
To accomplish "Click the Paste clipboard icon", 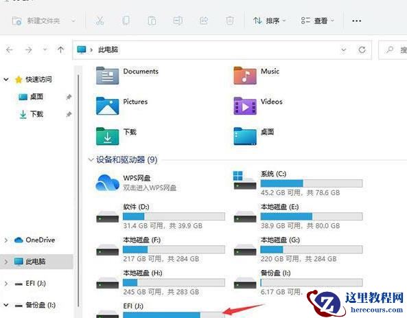I will click(x=152, y=21).
